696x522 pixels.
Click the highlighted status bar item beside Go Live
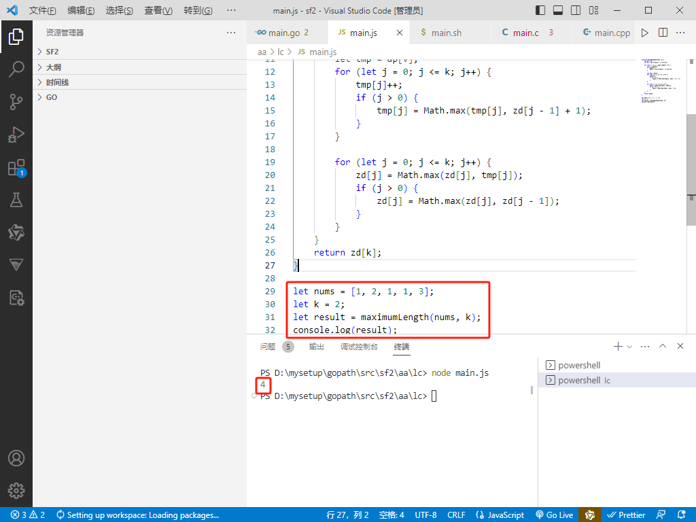(x=590, y=515)
